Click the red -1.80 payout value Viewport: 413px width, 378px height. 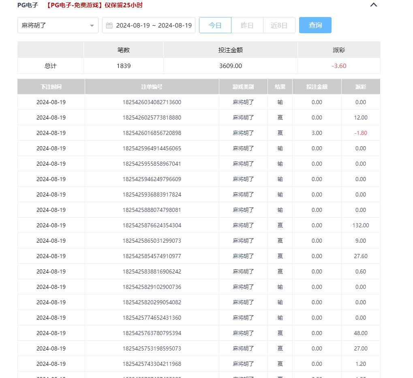tap(360, 133)
